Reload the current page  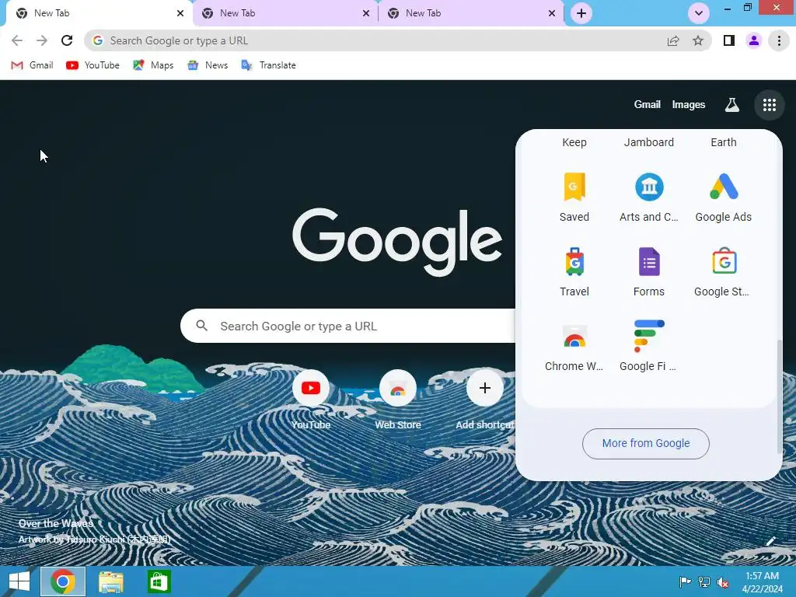67,40
